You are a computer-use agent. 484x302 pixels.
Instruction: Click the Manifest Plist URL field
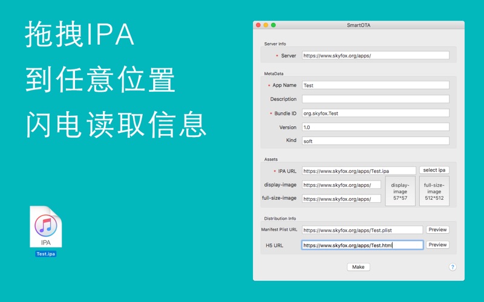pos(362,230)
